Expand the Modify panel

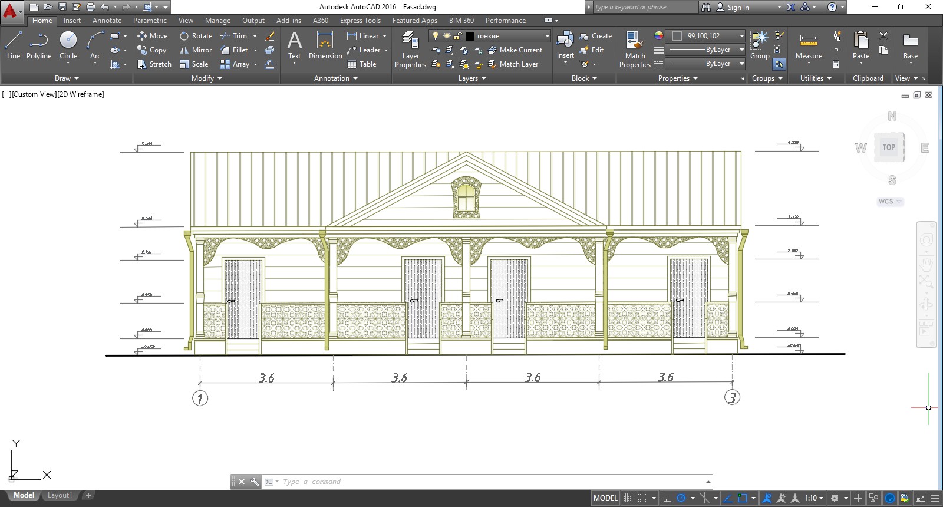[206, 78]
